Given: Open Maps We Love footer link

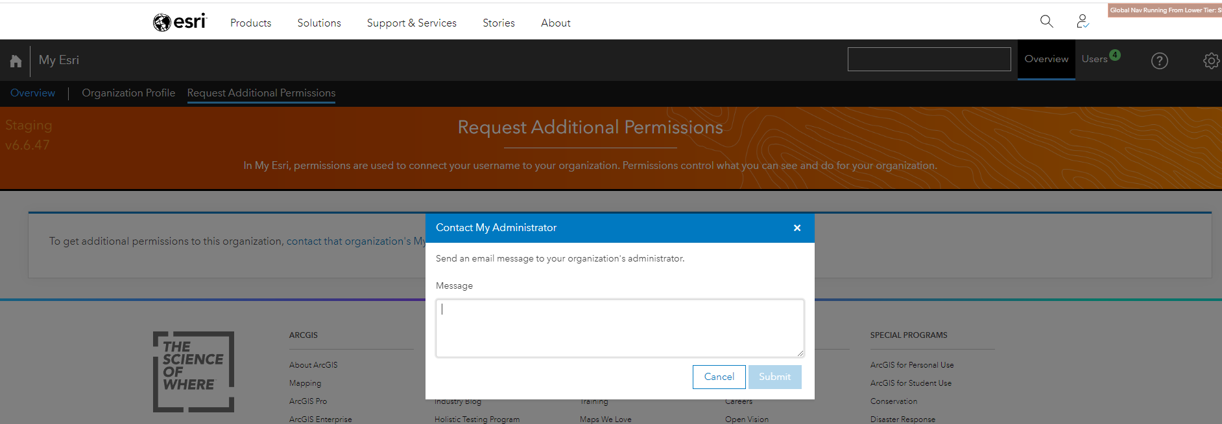Looking at the screenshot, I should coord(605,419).
